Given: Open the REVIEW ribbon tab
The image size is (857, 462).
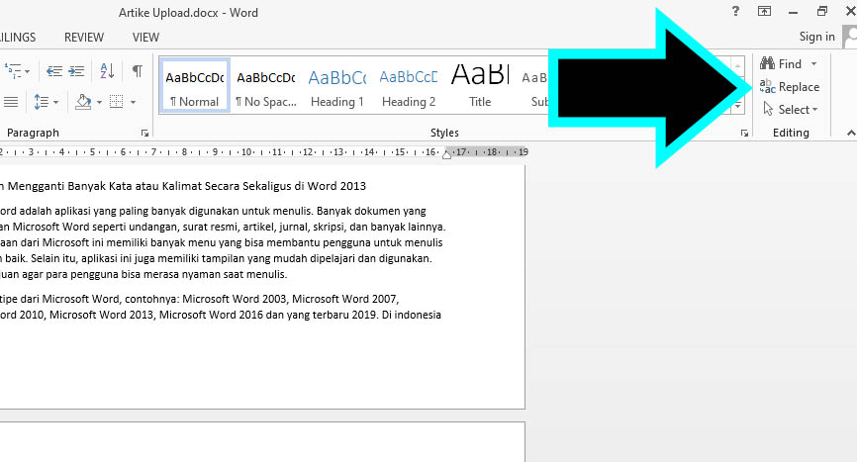Looking at the screenshot, I should pyautogui.click(x=84, y=38).
